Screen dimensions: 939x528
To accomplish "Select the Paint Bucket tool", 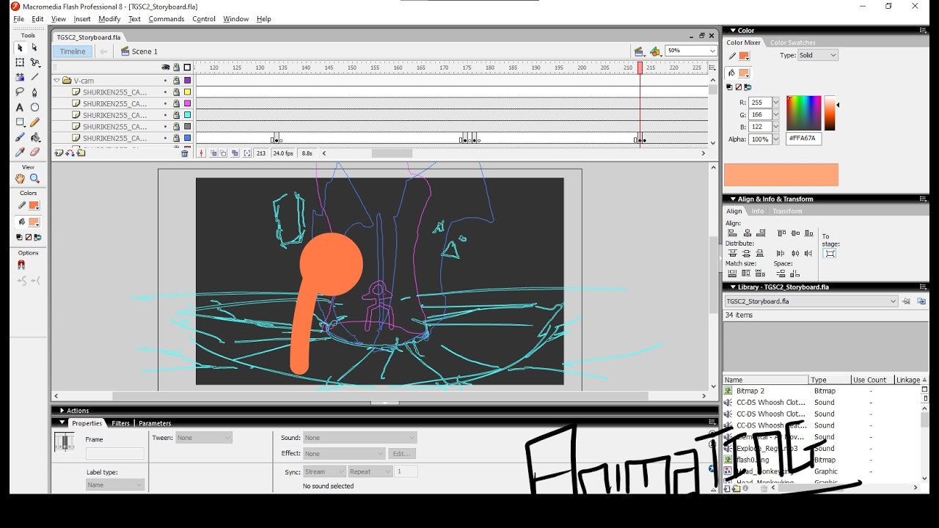I will (34, 137).
